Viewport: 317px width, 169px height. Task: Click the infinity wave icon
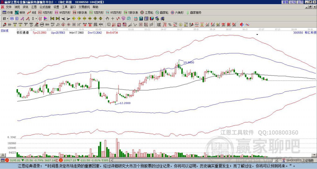tap(247, 25)
